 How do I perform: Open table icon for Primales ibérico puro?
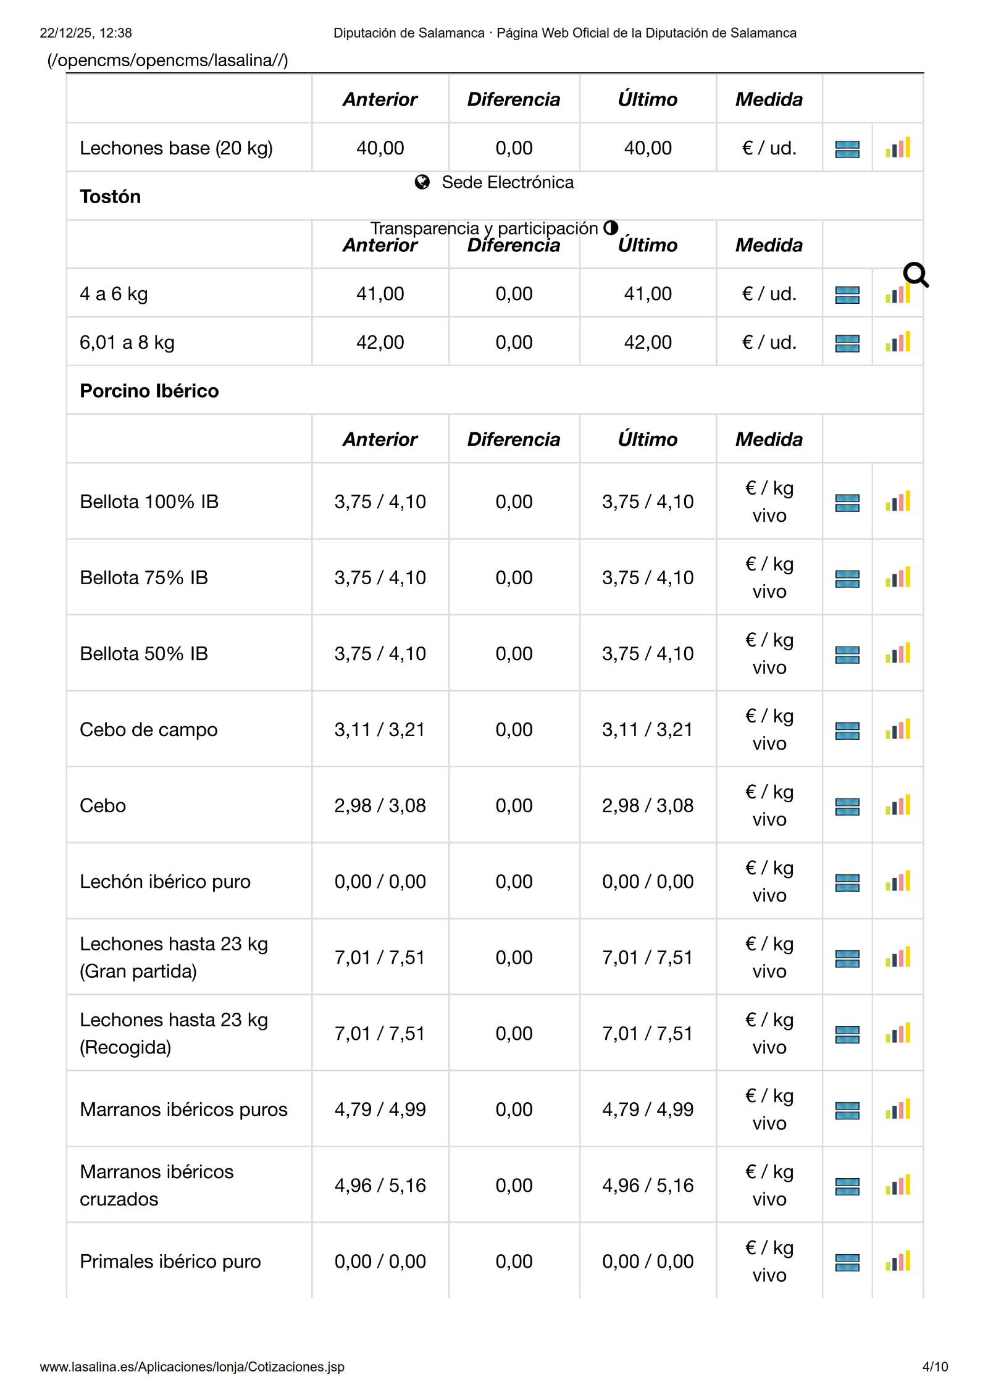click(847, 1262)
